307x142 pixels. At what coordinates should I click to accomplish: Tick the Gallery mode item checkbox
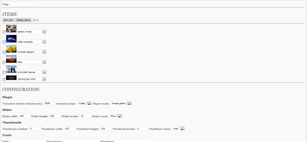[4, 32]
